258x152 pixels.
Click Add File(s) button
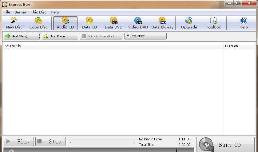click(x=22, y=36)
